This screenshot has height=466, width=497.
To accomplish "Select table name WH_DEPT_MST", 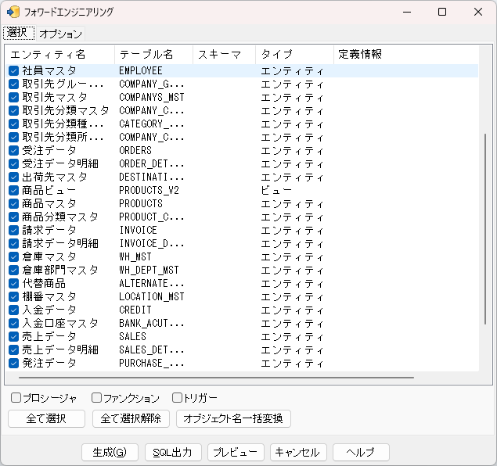I will [149, 270].
